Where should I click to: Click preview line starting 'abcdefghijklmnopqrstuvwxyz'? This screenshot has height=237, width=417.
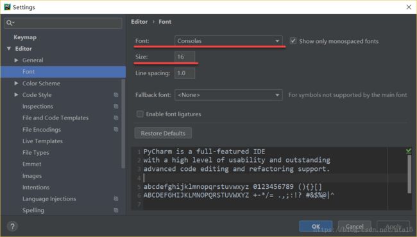click(233, 187)
